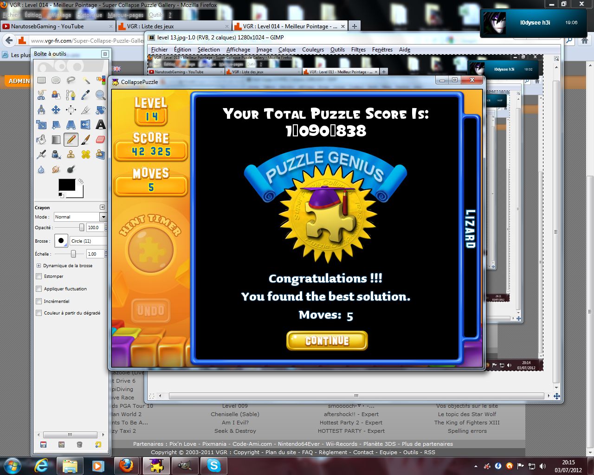Select the Rectangle Select tool in toolbox
The image size is (594, 475).
coord(41,80)
